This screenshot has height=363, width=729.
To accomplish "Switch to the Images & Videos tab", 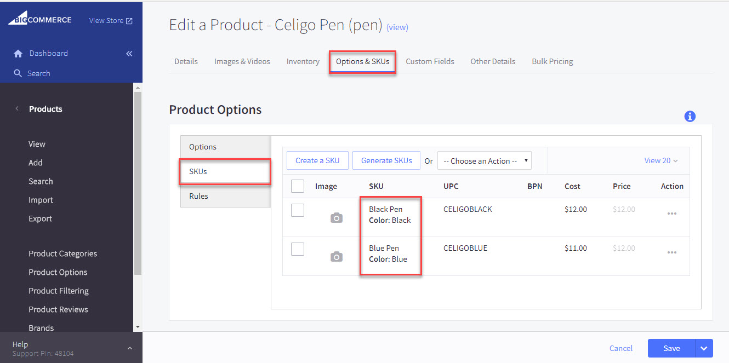I will pyautogui.click(x=242, y=61).
